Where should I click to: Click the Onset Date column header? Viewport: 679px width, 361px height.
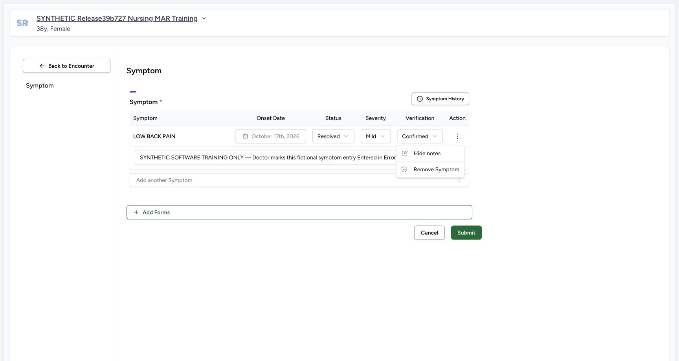(x=271, y=118)
